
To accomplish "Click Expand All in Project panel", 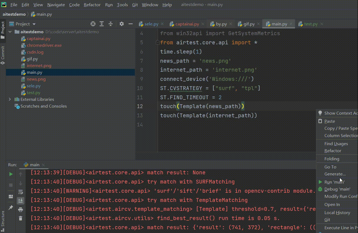I will point(102,24).
